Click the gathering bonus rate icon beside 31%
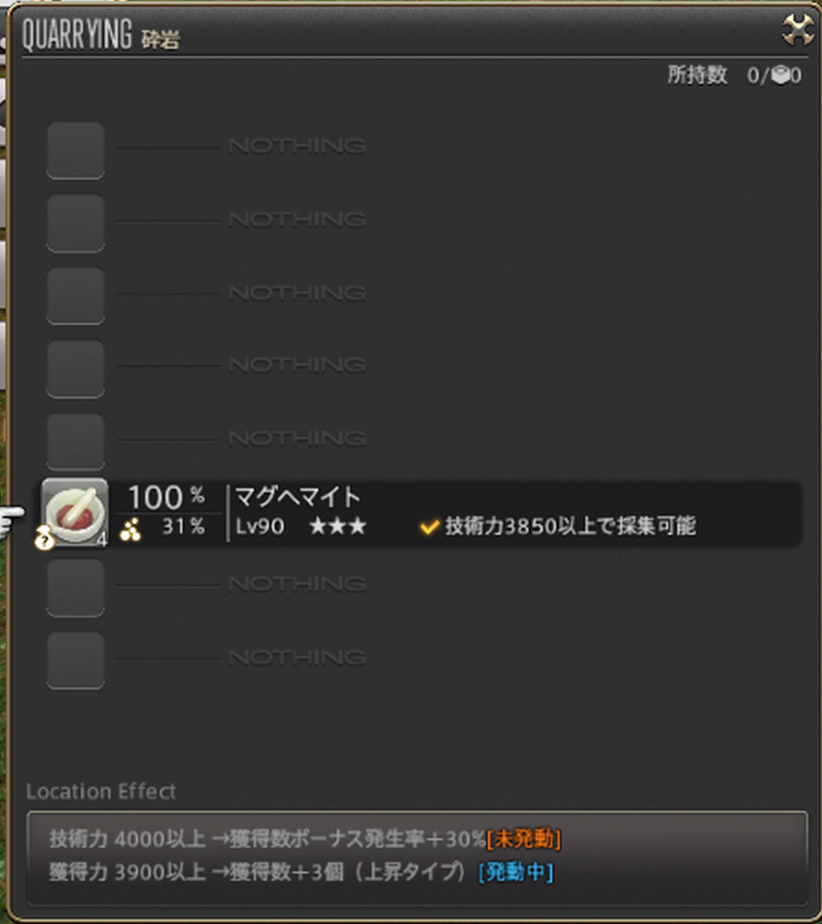The image size is (822, 924). pyautogui.click(x=130, y=529)
